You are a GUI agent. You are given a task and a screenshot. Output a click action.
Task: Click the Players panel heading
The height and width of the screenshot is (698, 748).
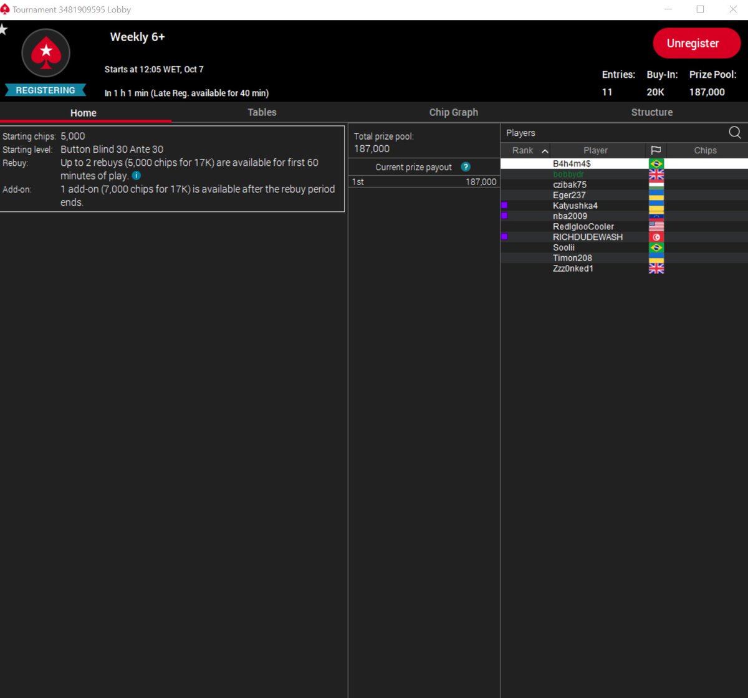pyautogui.click(x=520, y=133)
